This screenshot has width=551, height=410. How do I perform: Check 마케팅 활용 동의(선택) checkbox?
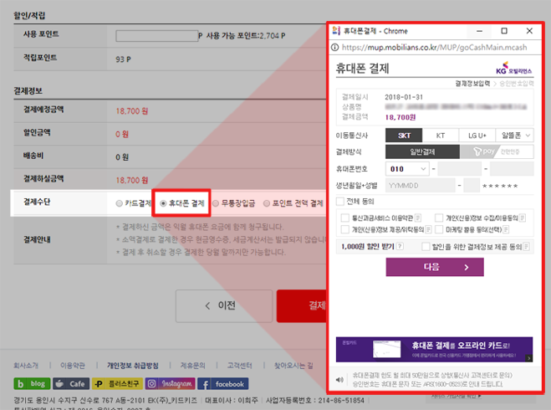pyautogui.click(x=439, y=229)
